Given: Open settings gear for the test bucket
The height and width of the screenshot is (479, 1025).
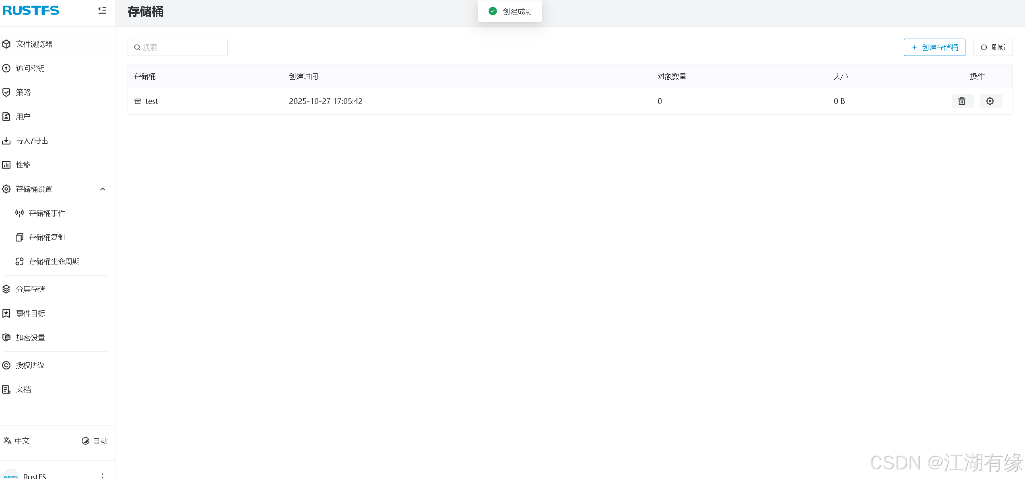Looking at the screenshot, I should [990, 101].
